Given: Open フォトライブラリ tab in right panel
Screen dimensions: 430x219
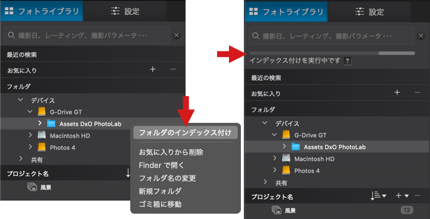Looking at the screenshot, I should pos(286,11).
